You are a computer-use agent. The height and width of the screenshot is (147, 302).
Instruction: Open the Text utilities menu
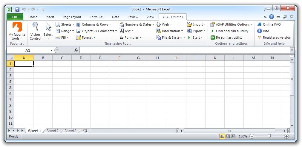point(126,31)
